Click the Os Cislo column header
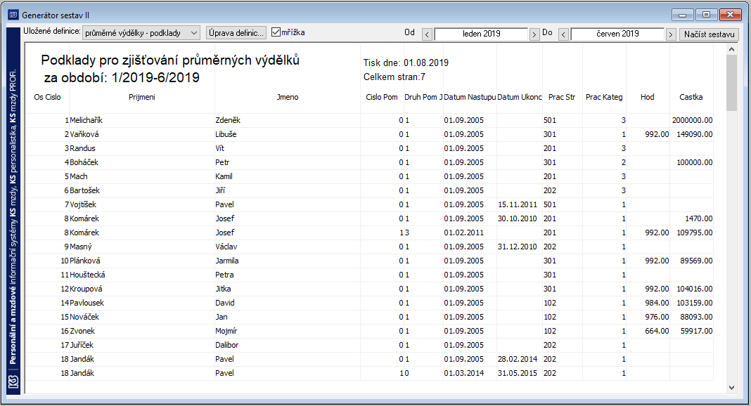 tap(47, 97)
